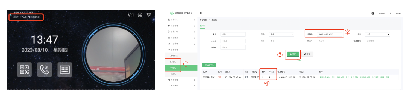Click 同步人员到设备 action link
The image size is (410, 99).
352,78
